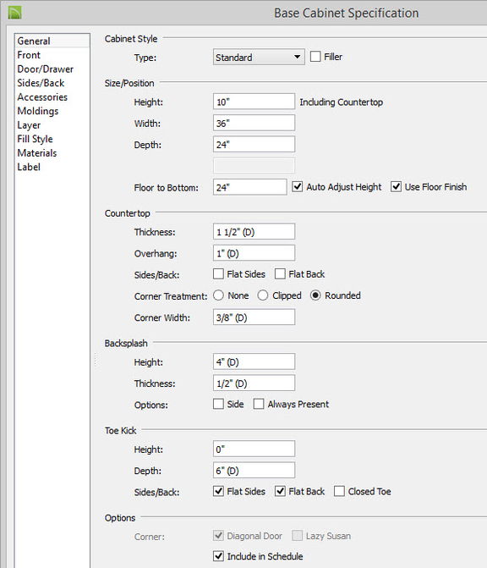Click the countertop Overhang field

[254, 253]
